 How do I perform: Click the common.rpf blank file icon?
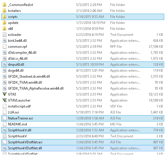click(x=5, y=46)
